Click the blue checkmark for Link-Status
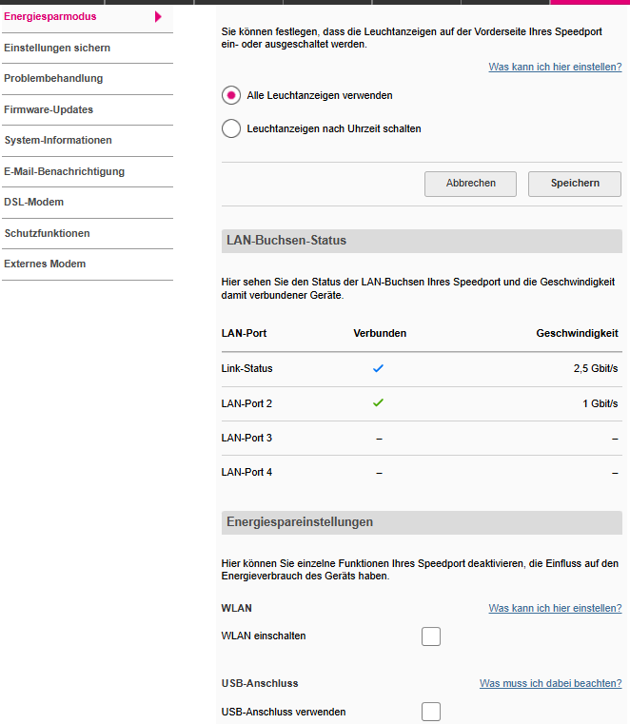The height and width of the screenshot is (724, 630). 378,368
